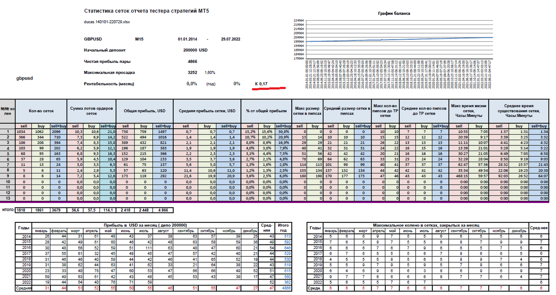
Task: Select the 'Максимальное колено в сетках' table header
Action: point(426,225)
